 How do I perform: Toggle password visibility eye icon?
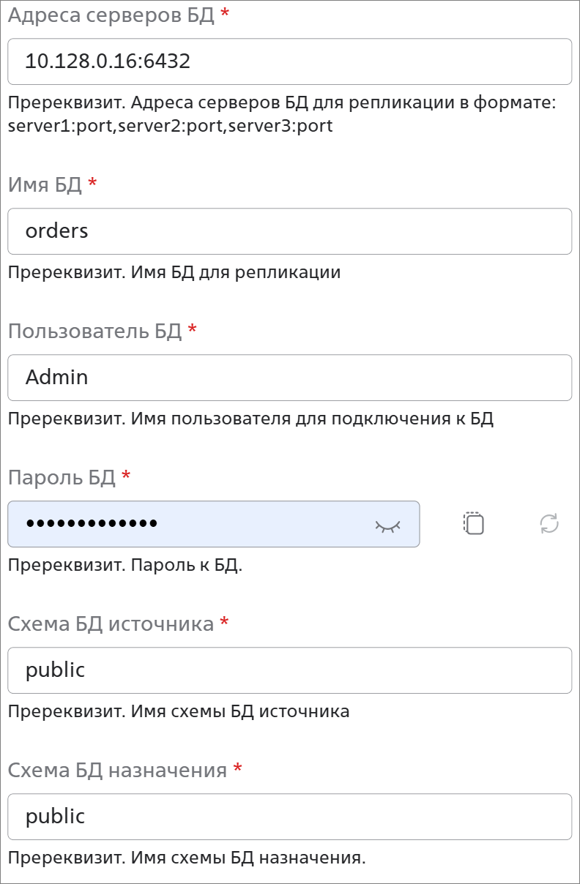388,525
